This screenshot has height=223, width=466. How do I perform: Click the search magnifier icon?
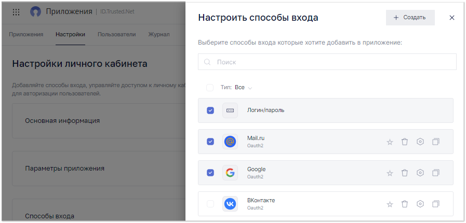(207, 62)
